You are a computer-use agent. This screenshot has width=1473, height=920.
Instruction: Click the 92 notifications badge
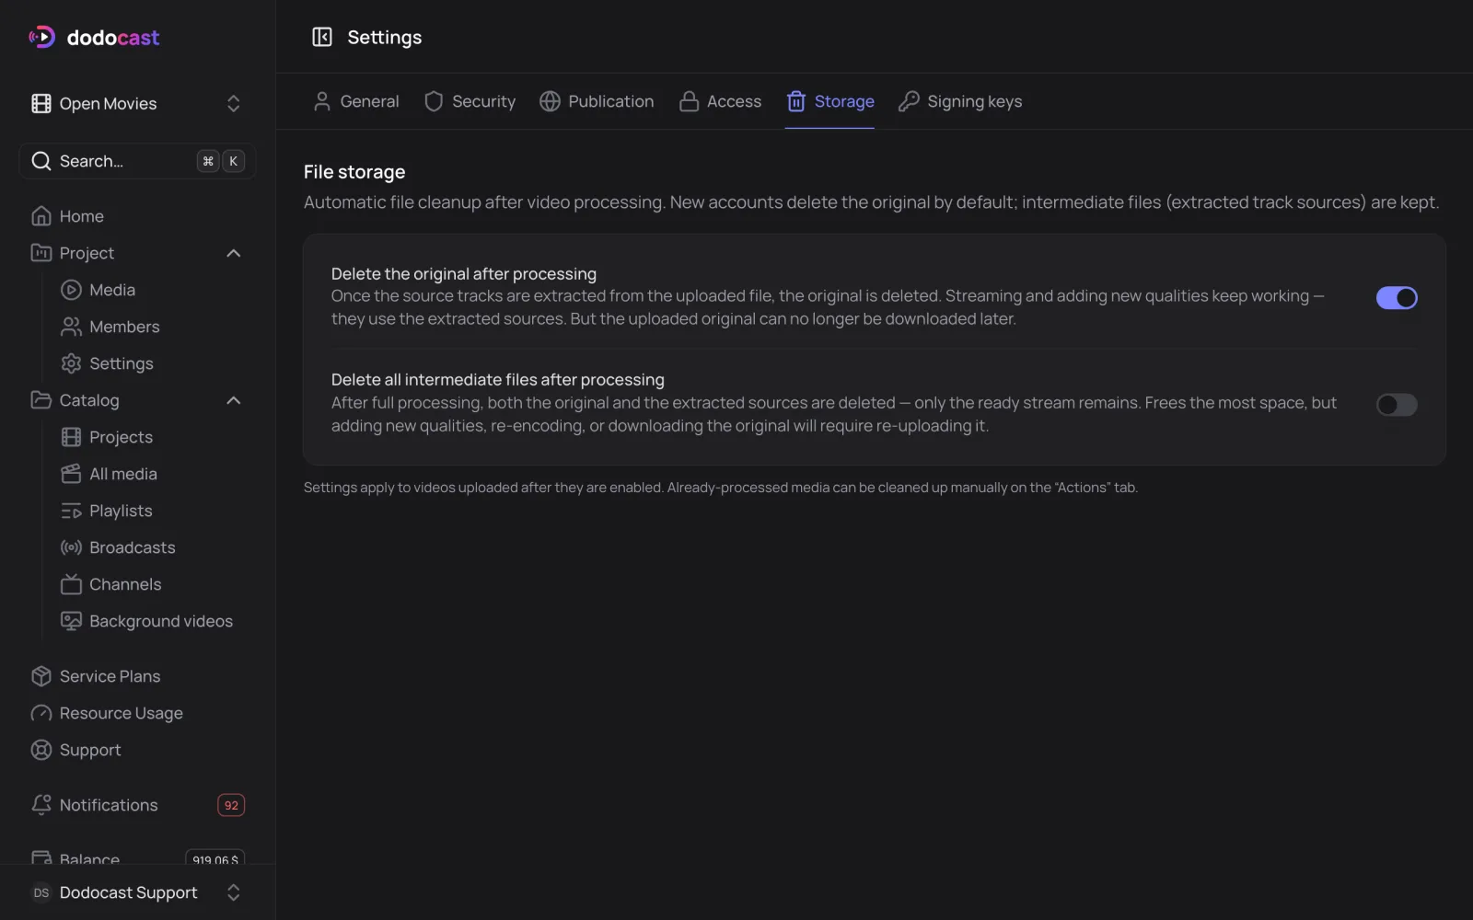point(231,805)
